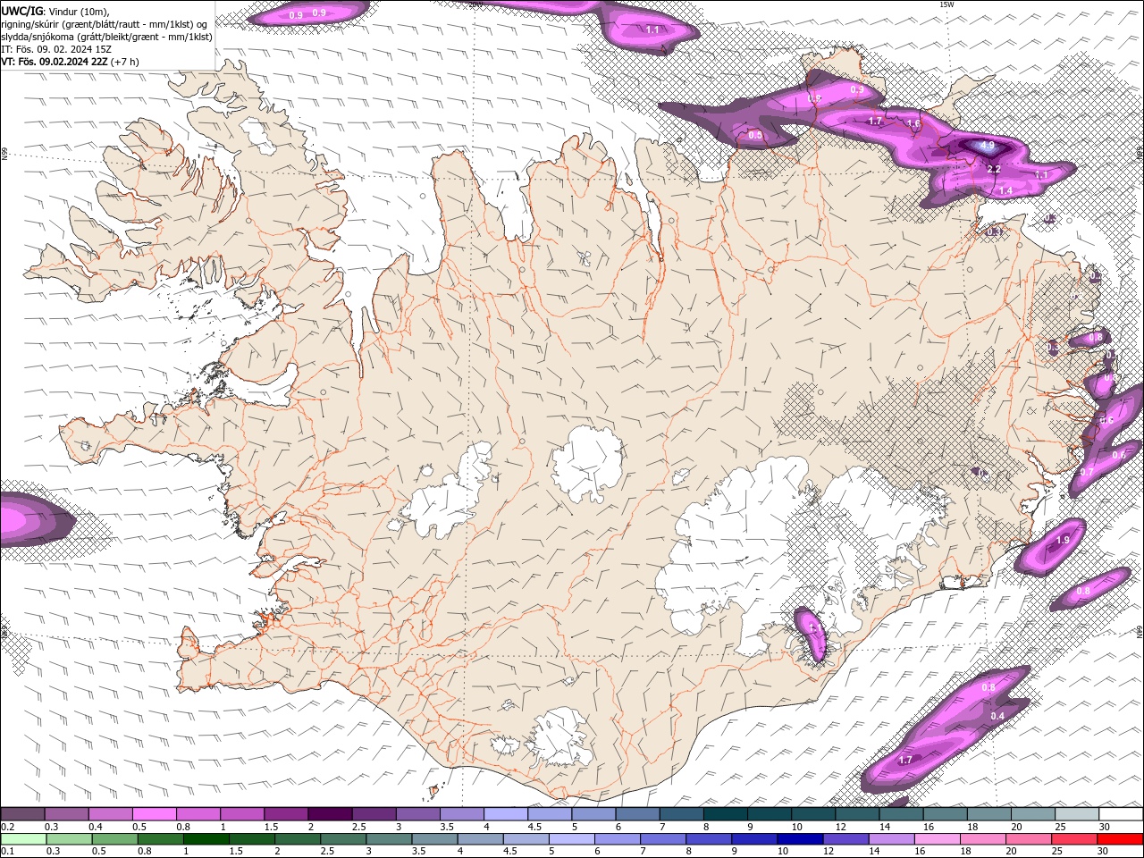Select the bright red swatch ending the bottom legend row
This screenshot has width=1144, height=858.
1120,839
